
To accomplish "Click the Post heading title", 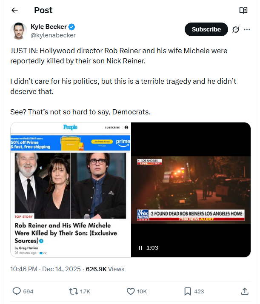I will [x=43, y=10].
